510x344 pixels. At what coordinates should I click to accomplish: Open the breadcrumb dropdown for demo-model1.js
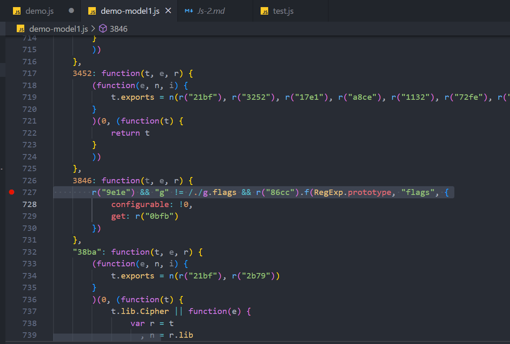(59, 29)
